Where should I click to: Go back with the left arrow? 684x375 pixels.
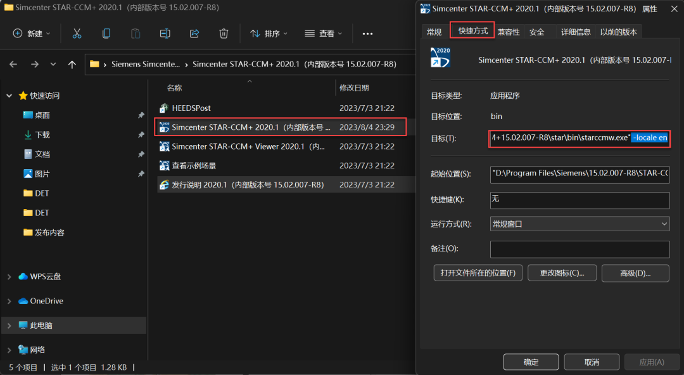coord(13,64)
